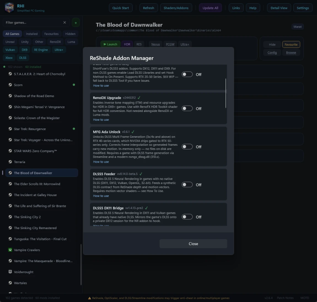Click the icon beside STAR WARS Zero Company
The width and height of the screenshot is (317, 302).
[10, 151]
